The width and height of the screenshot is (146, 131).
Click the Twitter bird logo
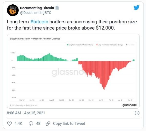(137, 7)
